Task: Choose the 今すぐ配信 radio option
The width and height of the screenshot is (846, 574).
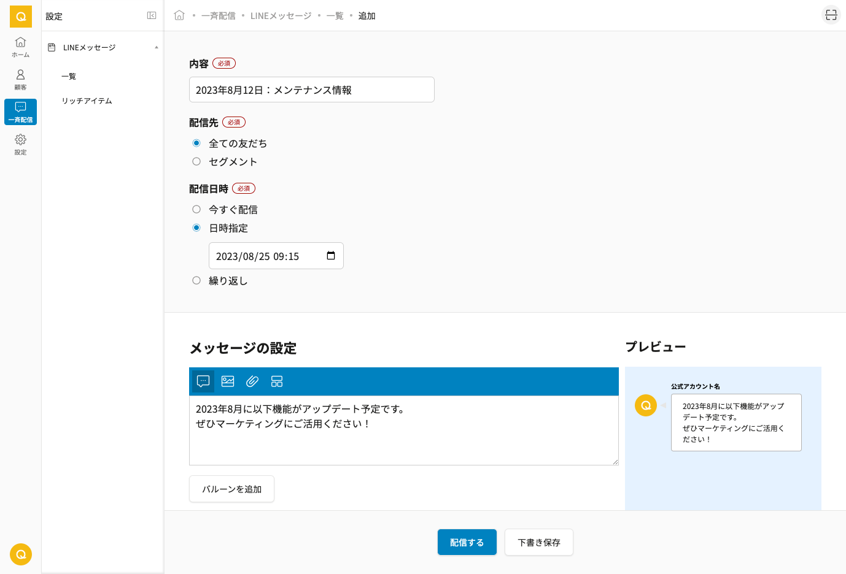Action: point(196,210)
